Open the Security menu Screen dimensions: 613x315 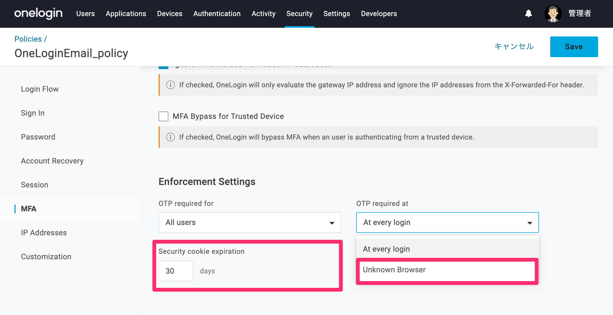pos(299,14)
